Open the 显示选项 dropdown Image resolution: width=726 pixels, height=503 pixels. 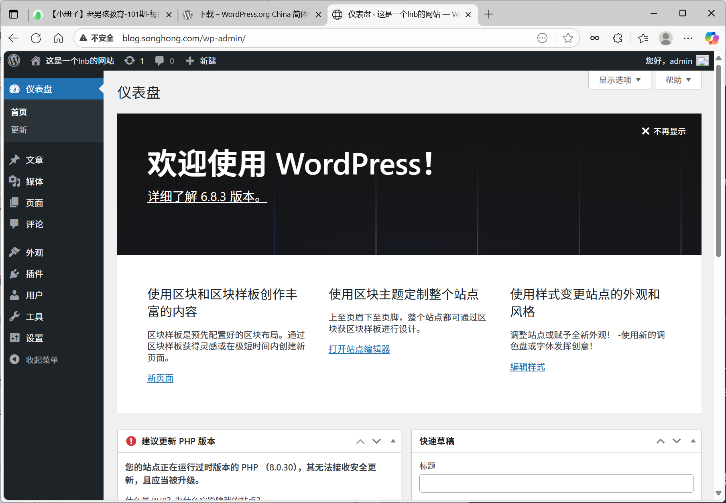click(619, 79)
